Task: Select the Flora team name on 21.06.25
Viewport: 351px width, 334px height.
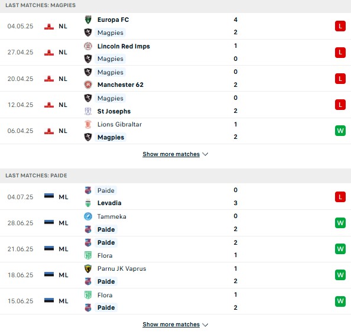Action: (105, 255)
